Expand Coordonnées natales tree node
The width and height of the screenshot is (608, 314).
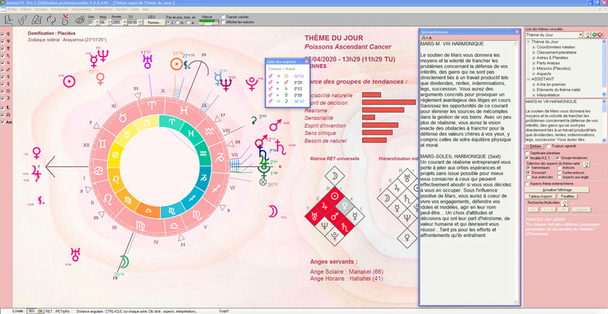534,47
